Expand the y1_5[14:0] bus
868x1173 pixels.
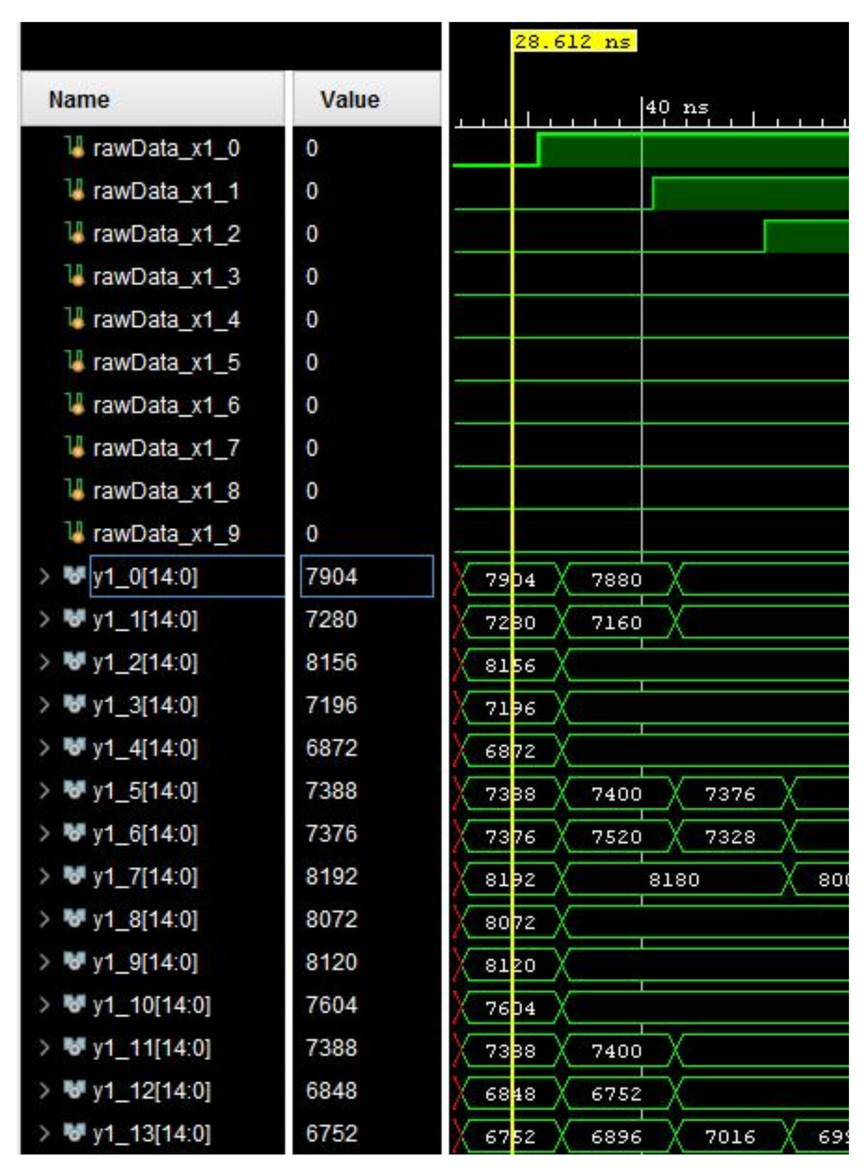44,791
